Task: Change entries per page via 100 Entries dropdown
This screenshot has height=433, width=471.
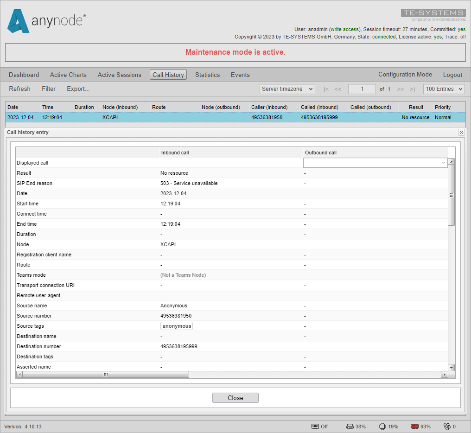Action: tap(444, 89)
